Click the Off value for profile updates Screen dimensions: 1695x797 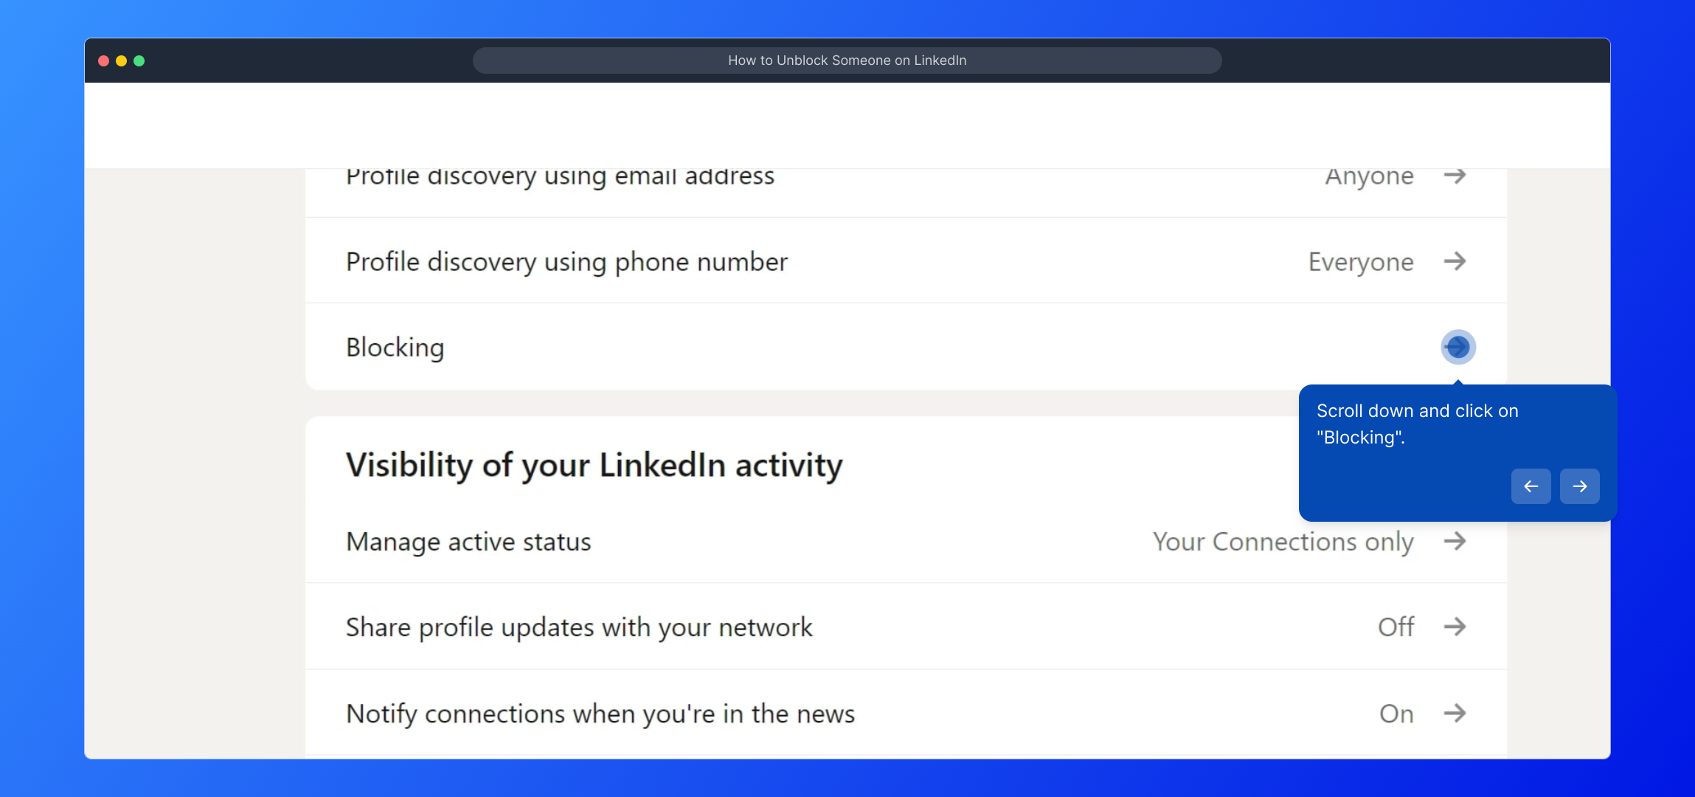(1396, 627)
